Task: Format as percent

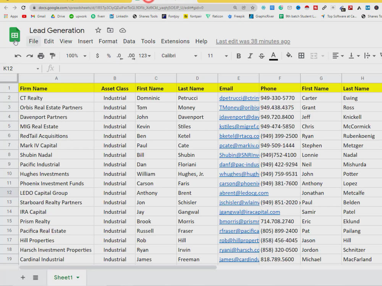Action: [108, 56]
